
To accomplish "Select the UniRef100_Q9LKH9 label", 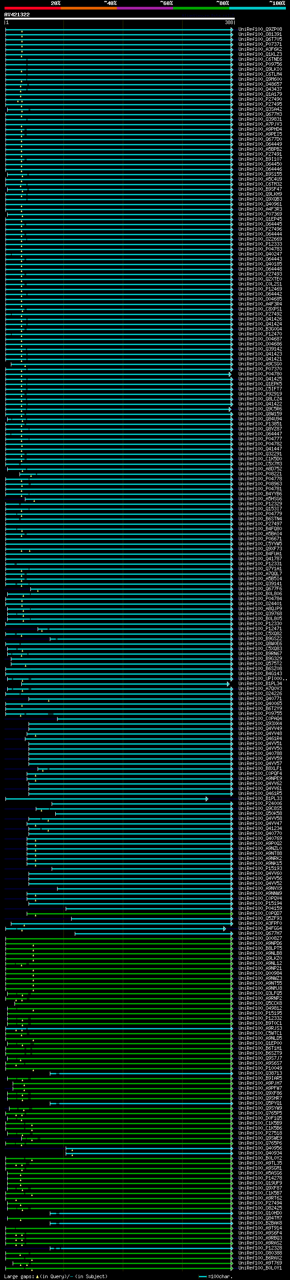I will click(x=260, y=194).
